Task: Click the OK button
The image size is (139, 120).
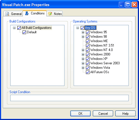Action: tap(80, 114)
